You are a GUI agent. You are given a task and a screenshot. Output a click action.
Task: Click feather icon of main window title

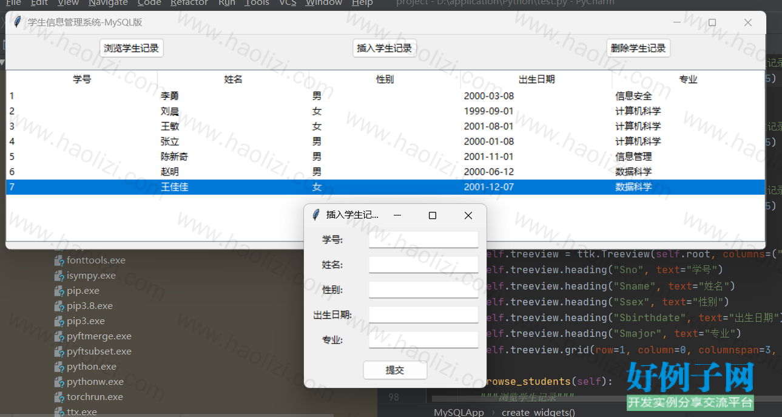click(x=18, y=22)
